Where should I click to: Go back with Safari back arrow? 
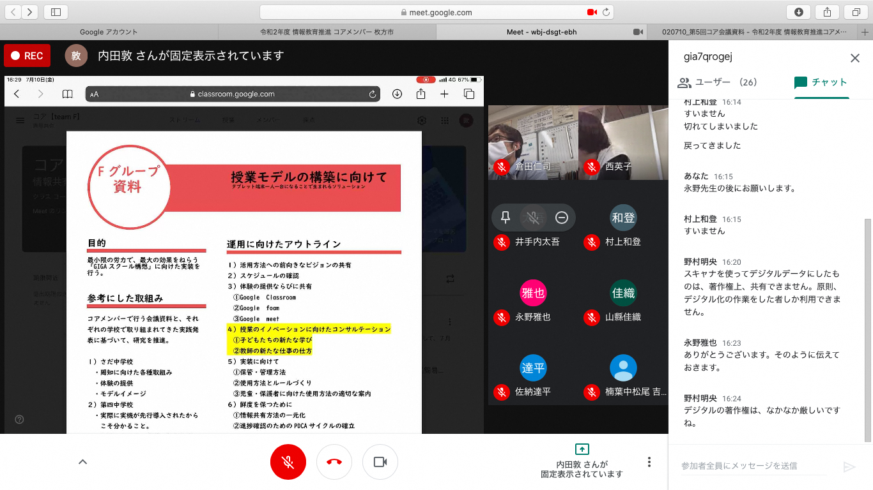tap(13, 11)
